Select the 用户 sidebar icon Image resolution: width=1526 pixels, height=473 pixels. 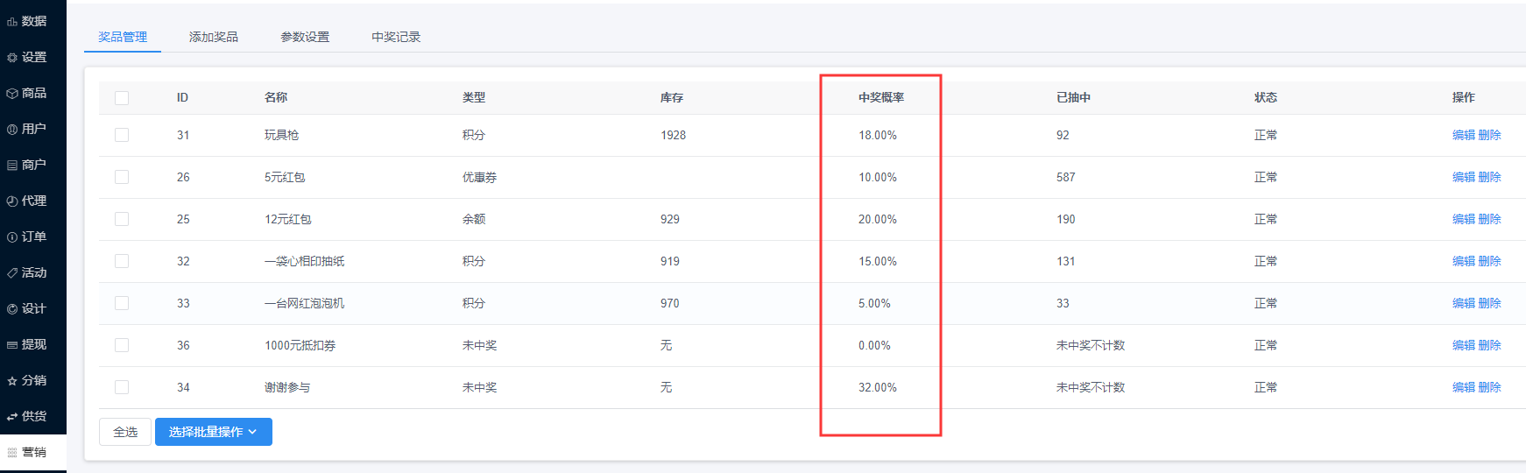click(12, 129)
